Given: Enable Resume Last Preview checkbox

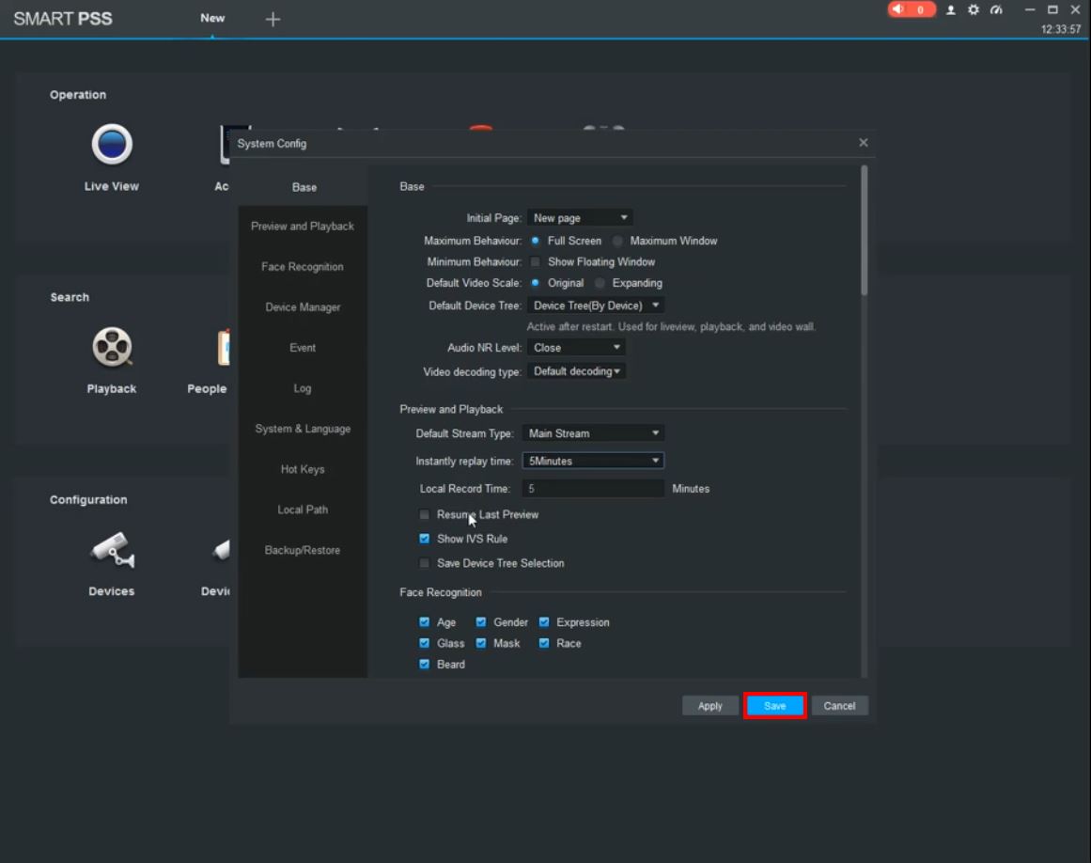Looking at the screenshot, I should [424, 514].
